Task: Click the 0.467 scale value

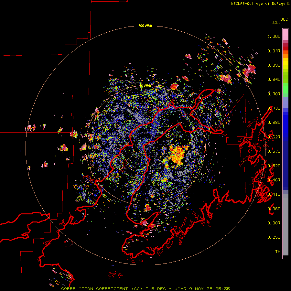Action: click(274, 180)
